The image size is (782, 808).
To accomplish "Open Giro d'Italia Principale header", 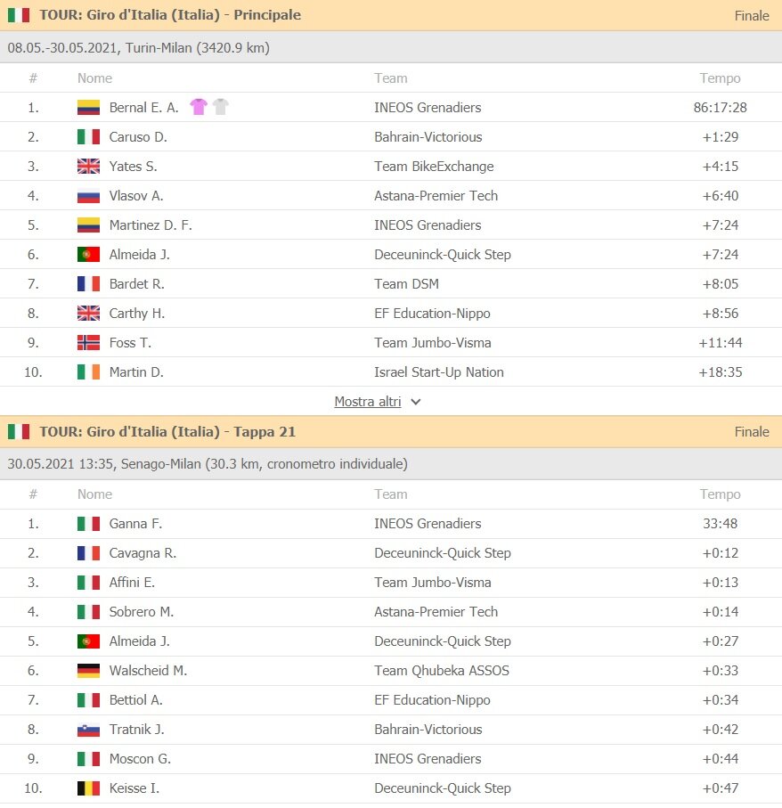I will (x=170, y=15).
